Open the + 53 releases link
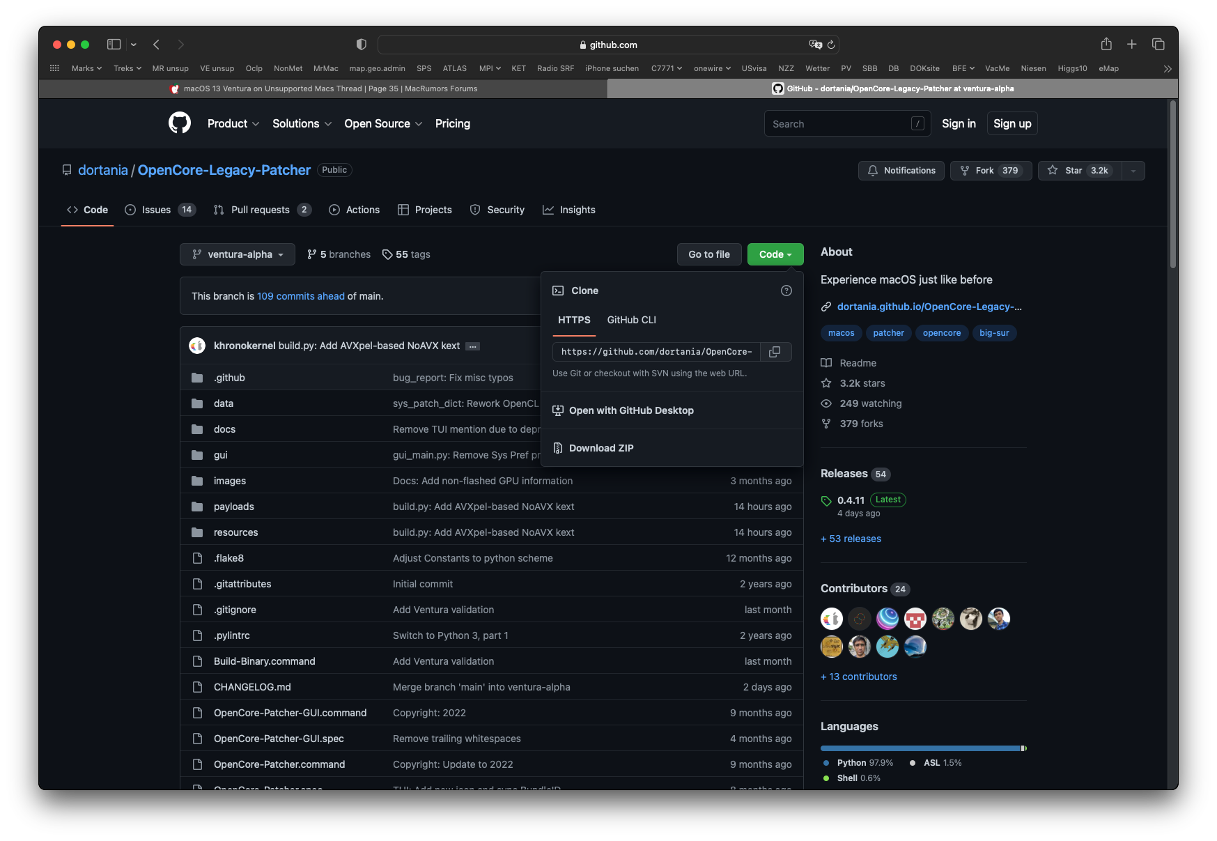 pos(851,539)
